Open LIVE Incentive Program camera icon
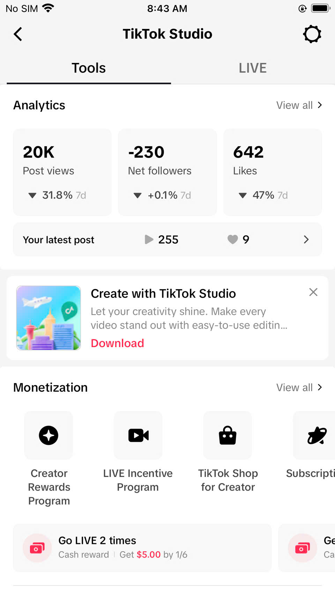Screen dimensions: 335x596 (x=138, y=435)
